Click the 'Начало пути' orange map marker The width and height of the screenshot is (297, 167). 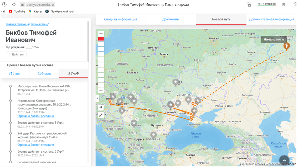tap(287, 46)
